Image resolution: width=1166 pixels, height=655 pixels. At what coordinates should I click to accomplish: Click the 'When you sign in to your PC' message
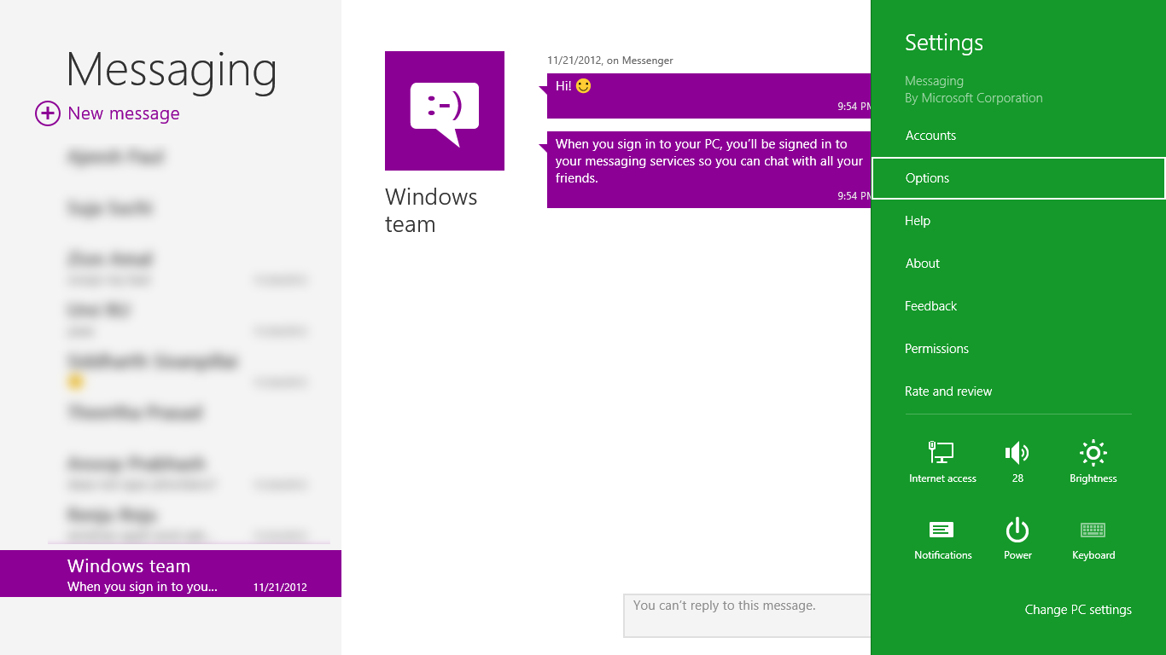(709, 170)
